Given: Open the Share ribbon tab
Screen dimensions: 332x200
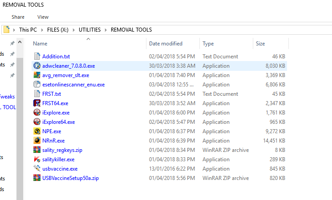Looking at the screenshot, I should pos(18,17).
